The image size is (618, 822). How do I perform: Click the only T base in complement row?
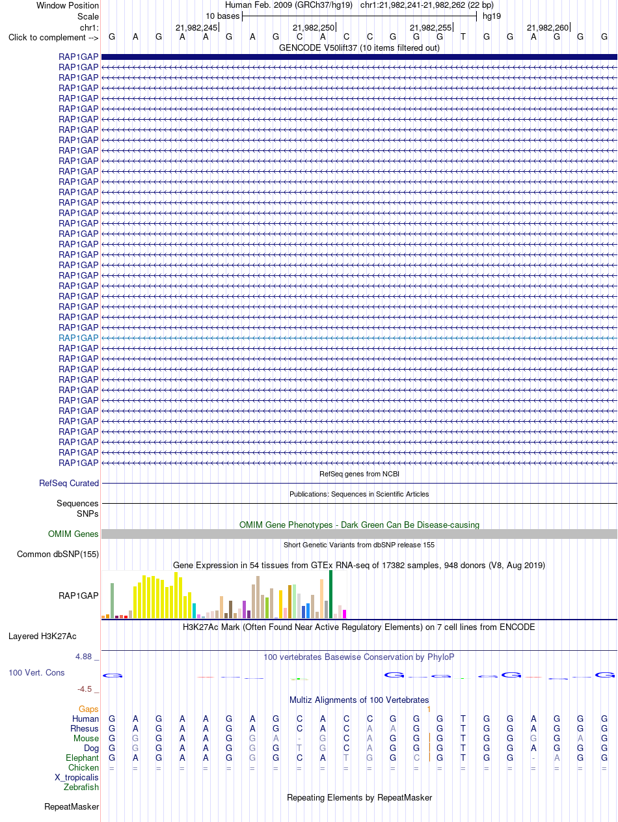coord(463,37)
